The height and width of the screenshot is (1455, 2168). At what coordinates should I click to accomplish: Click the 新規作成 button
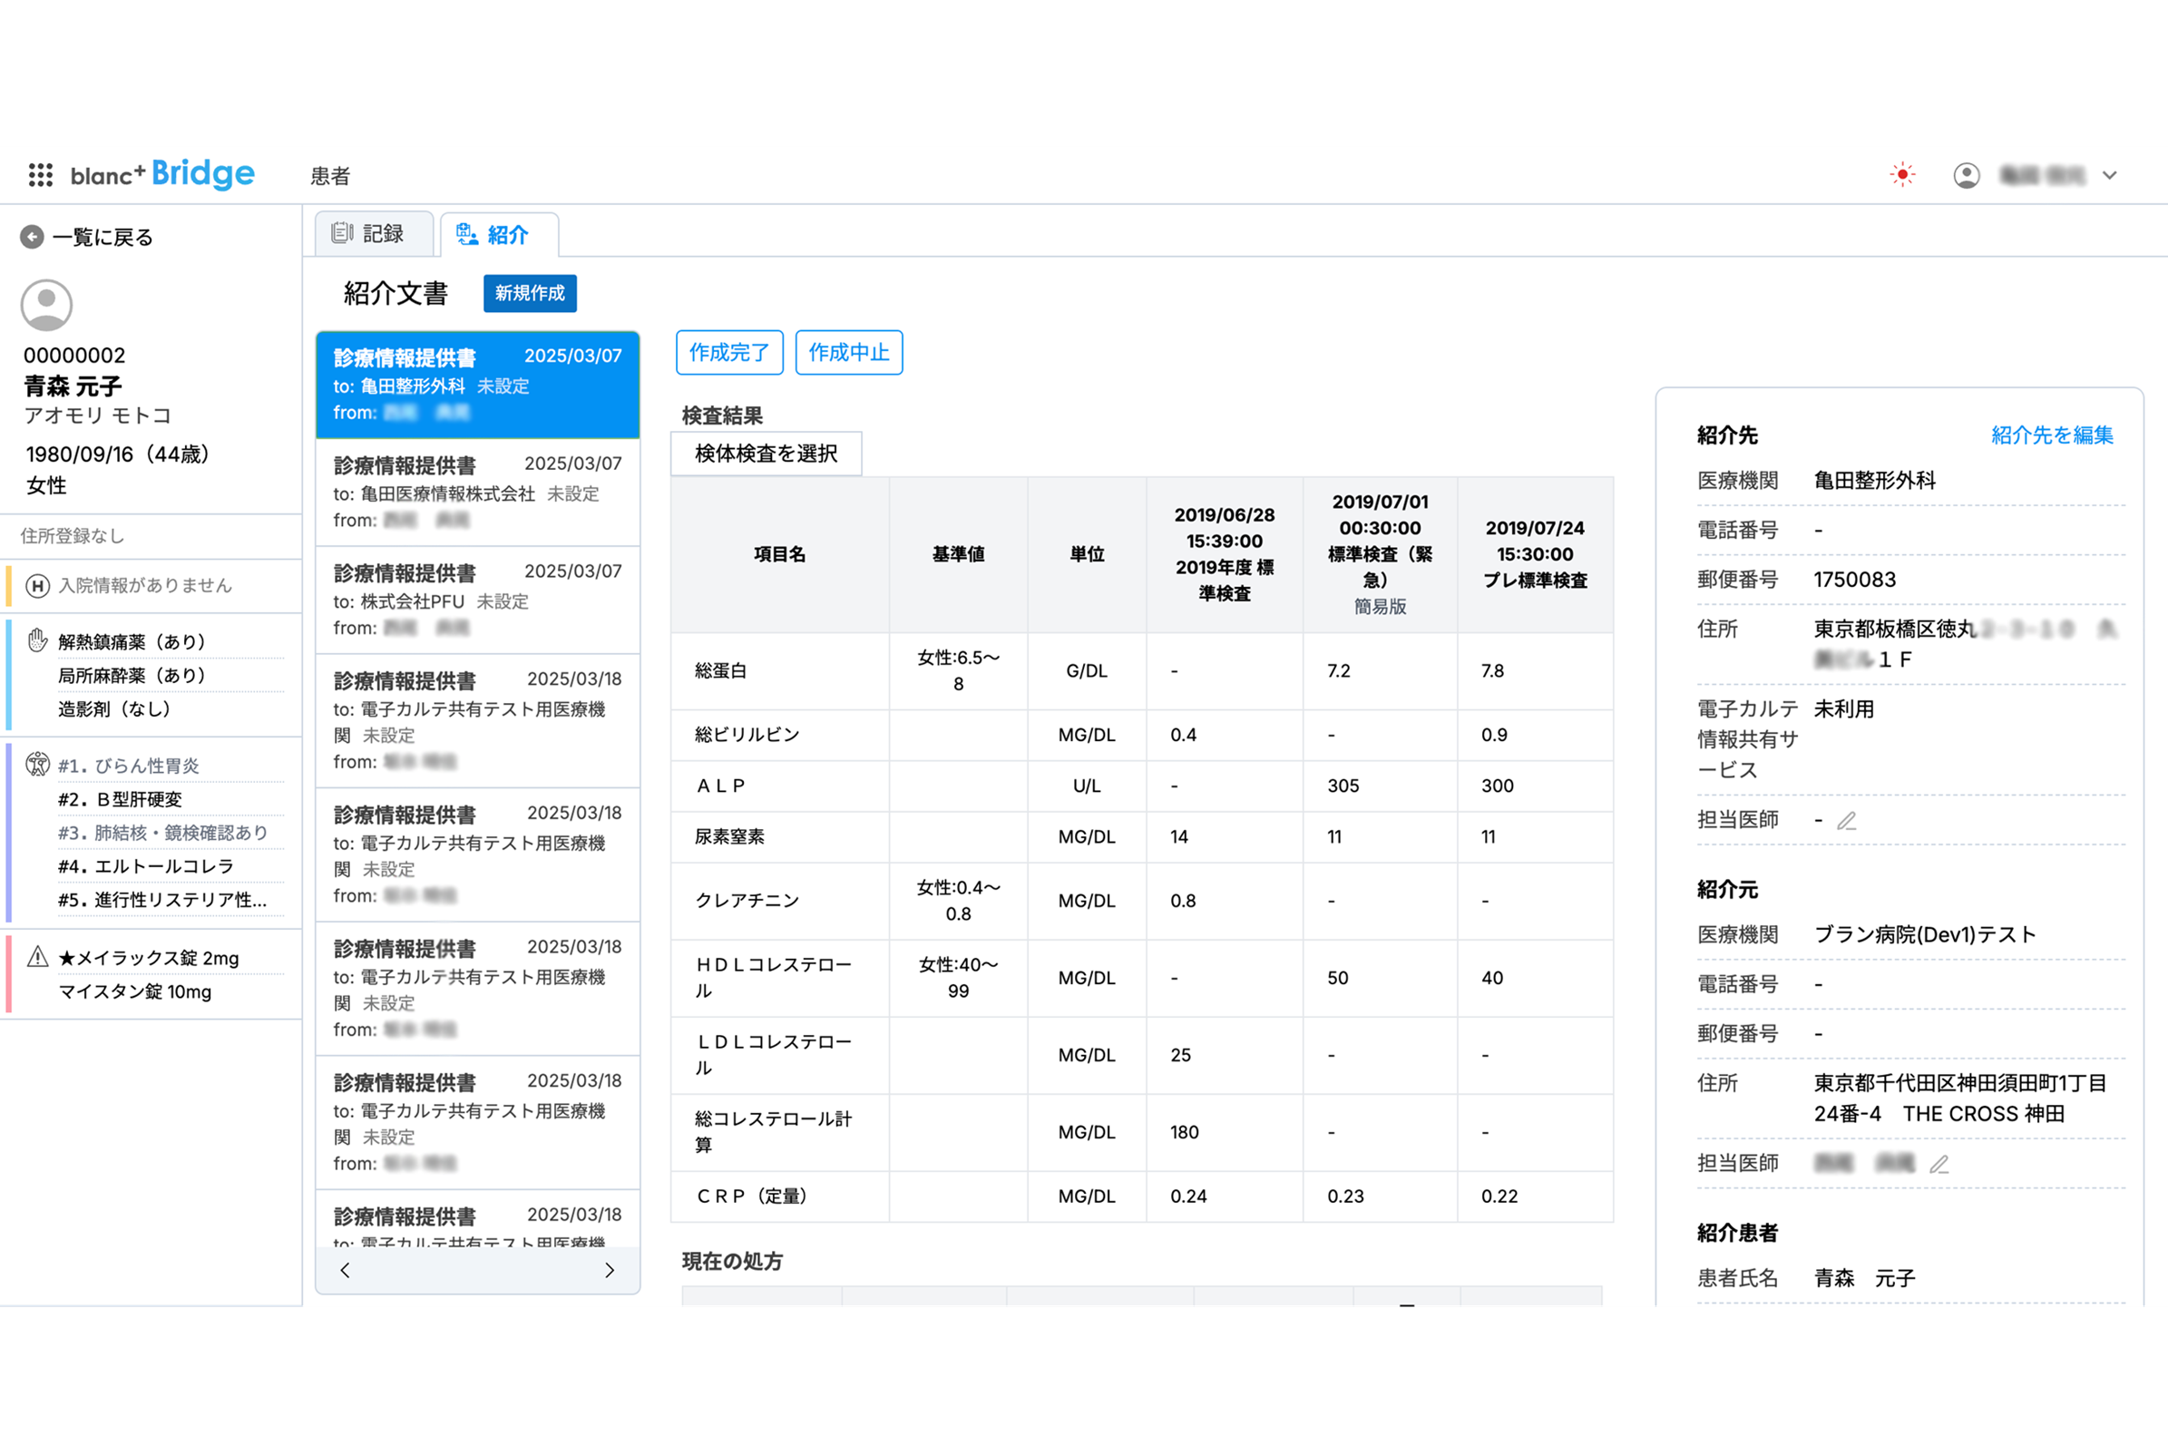[x=530, y=293]
